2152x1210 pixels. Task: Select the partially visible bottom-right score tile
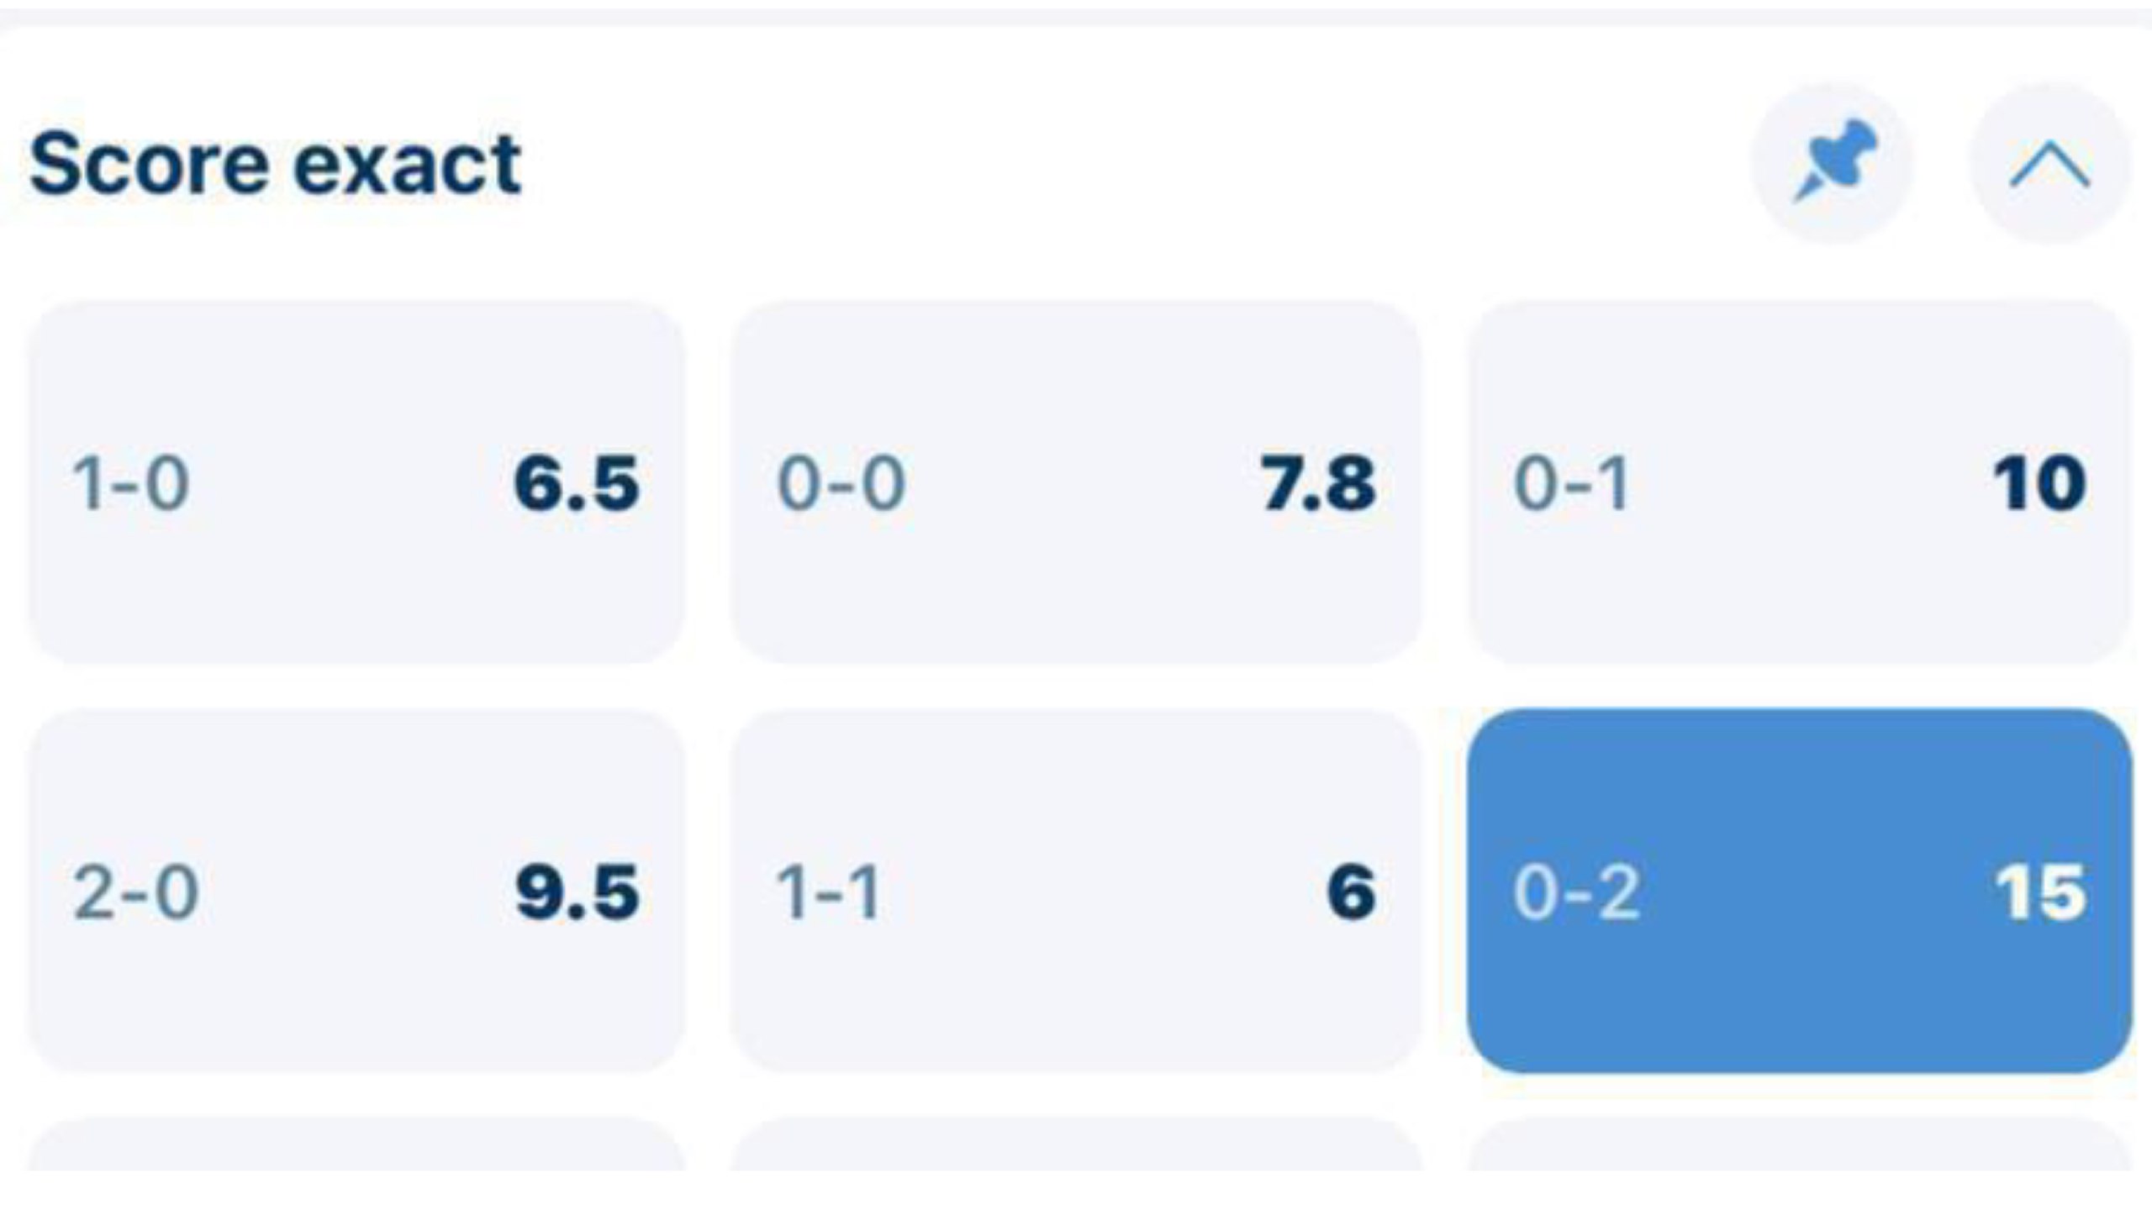[x=1799, y=1144]
